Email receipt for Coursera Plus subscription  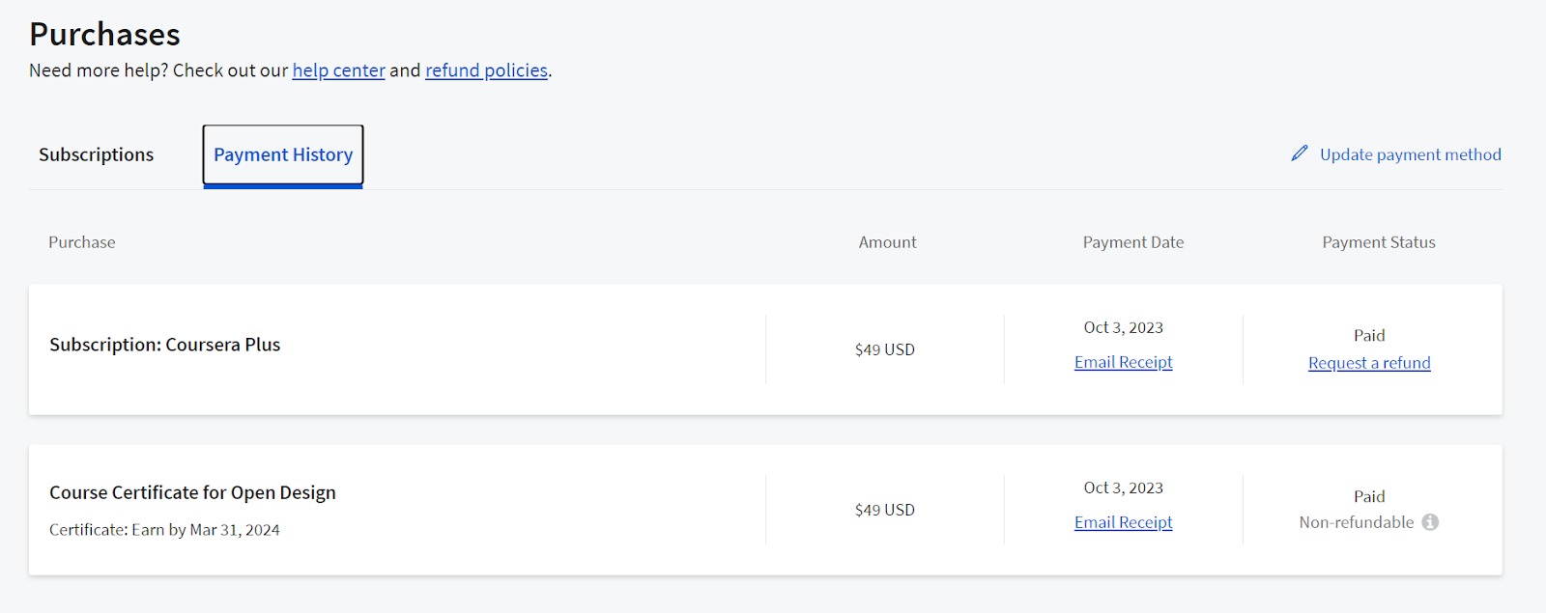(1123, 362)
